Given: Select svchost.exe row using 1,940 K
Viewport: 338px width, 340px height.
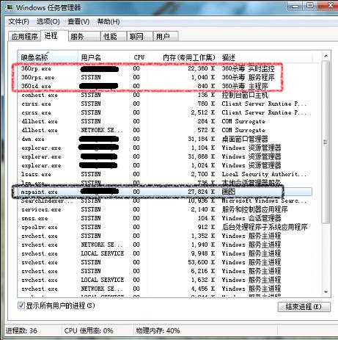Looking at the screenshot, I should coord(165,245).
